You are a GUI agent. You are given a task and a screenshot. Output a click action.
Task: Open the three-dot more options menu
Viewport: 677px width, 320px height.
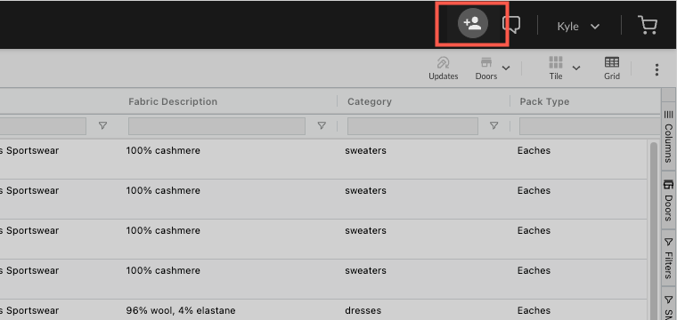657,69
